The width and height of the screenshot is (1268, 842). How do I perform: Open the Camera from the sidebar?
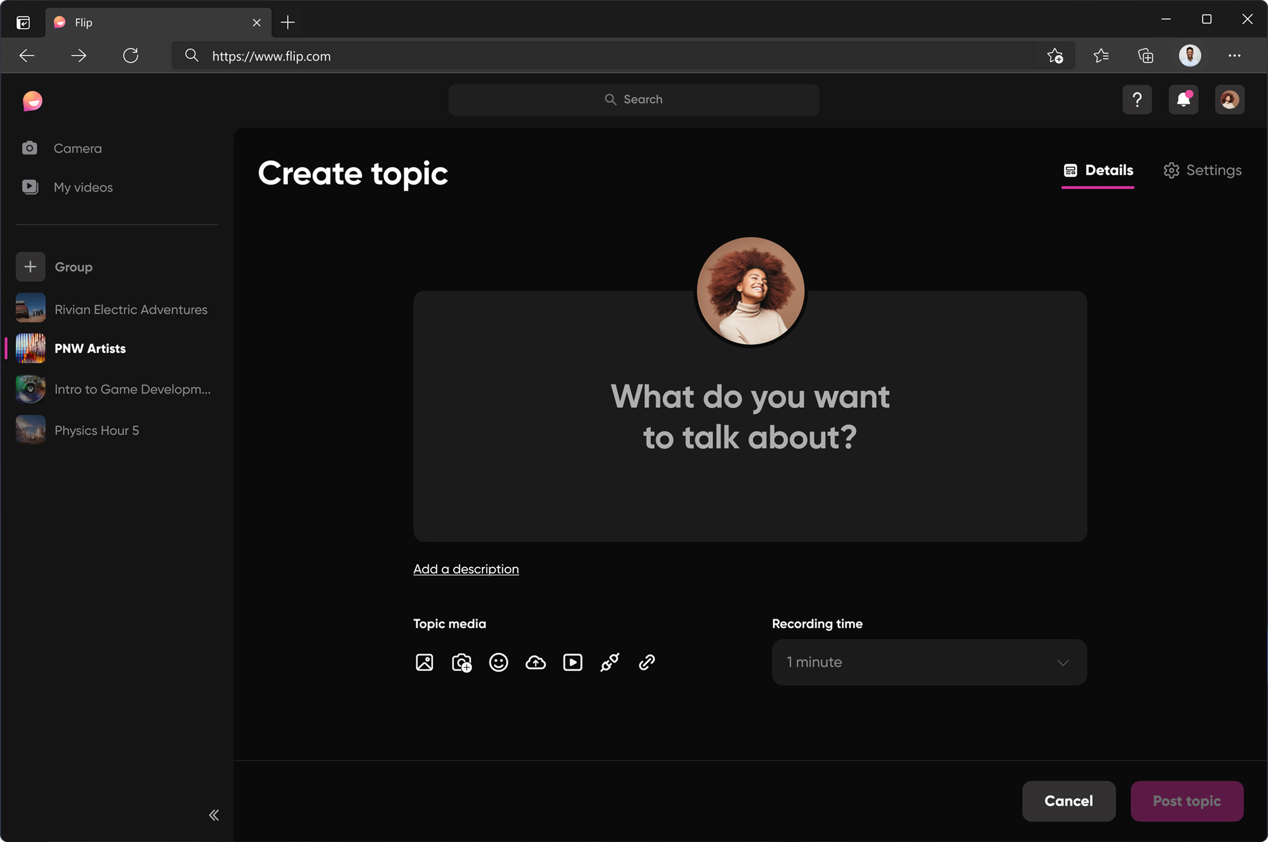tap(78, 148)
